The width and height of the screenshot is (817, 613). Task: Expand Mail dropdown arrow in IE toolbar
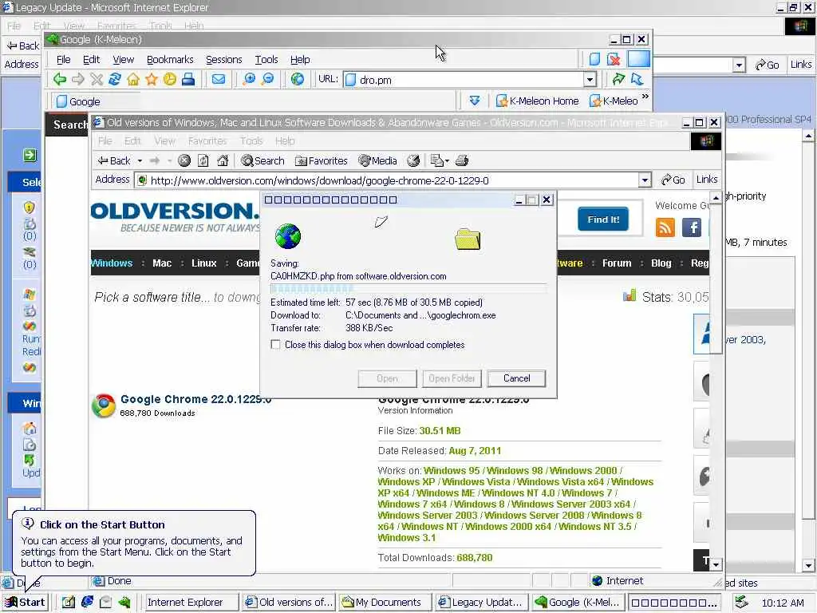447,161
